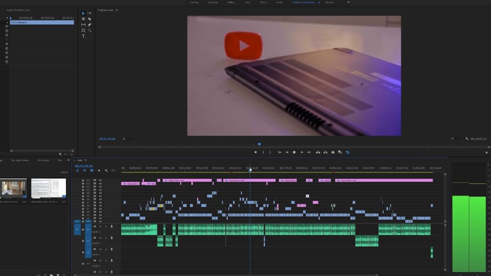The width and height of the screenshot is (491, 276).
Task: Toggle sync lock on Audio 4
Action: coord(94,260)
